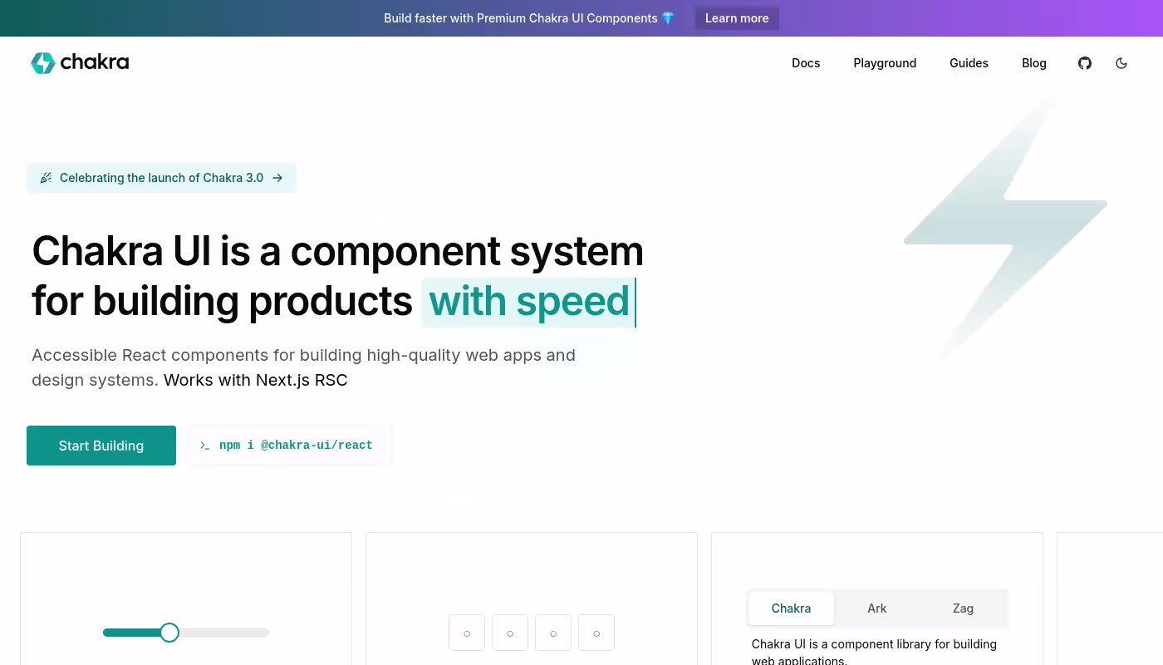Click the party popper icon in the launch badge
1163x665 pixels.
pos(46,178)
